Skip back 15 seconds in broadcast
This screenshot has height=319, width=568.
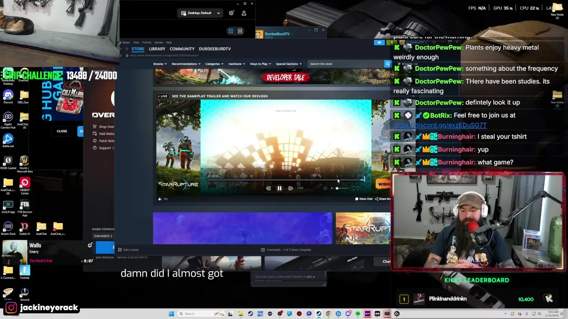268,188
